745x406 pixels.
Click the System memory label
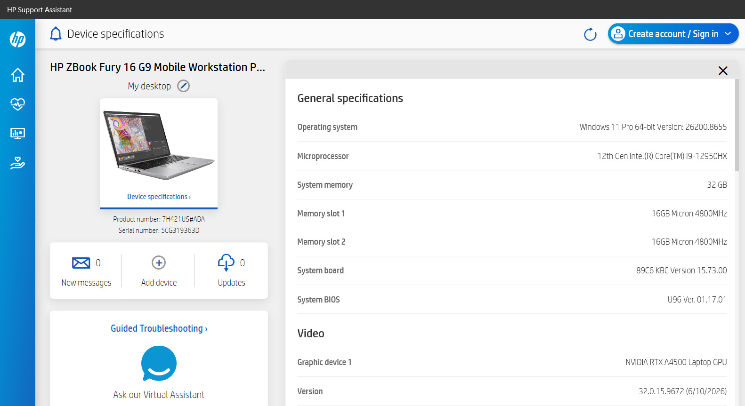click(325, 185)
